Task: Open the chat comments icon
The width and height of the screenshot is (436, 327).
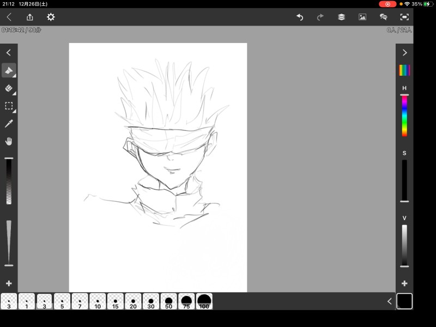Action: coord(384,17)
